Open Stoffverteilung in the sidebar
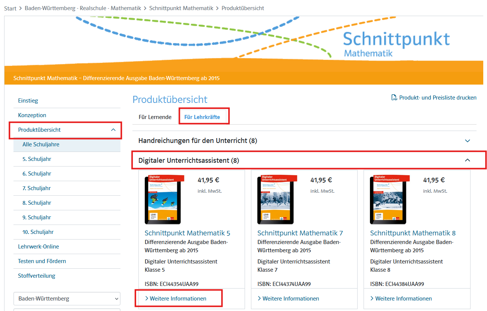Image resolution: width=487 pixels, height=311 pixels. (37, 276)
